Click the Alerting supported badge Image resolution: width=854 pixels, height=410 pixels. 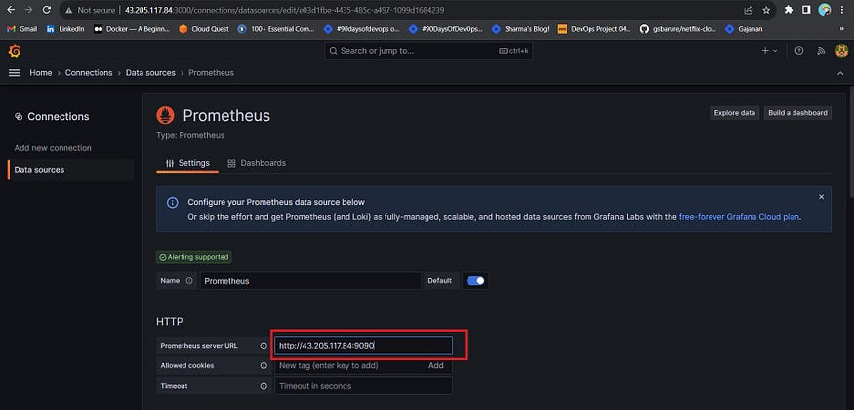(193, 257)
